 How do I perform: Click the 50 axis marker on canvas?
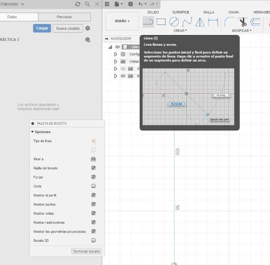[x=177, y=207]
